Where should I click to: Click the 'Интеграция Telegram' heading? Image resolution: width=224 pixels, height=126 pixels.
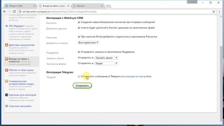click(x=60, y=72)
